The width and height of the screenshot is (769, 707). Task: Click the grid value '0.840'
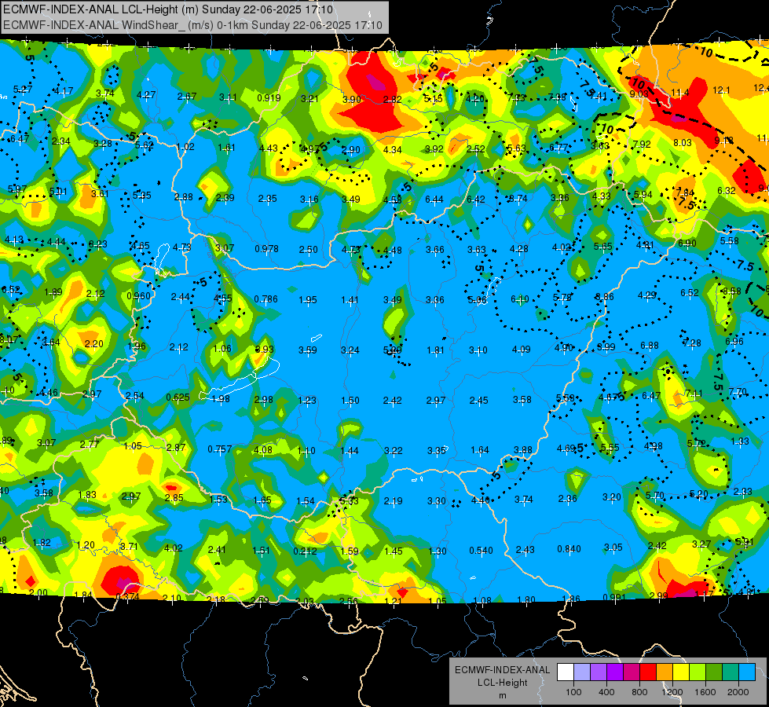tap(569, 549)
